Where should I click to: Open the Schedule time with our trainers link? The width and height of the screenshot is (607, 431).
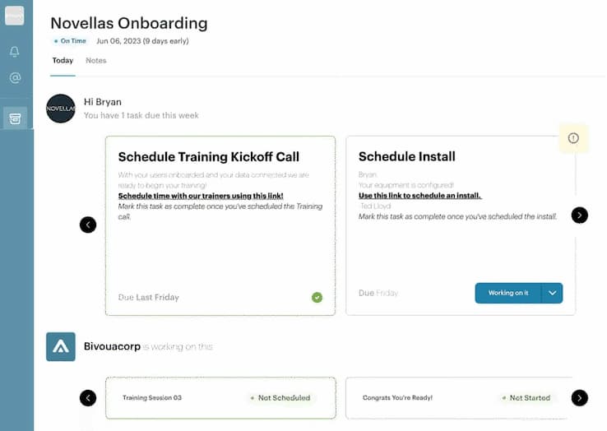click(201, 196)
